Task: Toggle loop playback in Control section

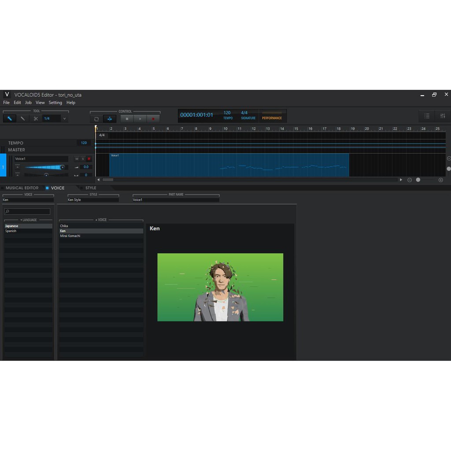Action: [x=96, y=119]
